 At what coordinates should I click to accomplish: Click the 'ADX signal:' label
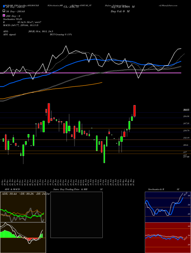(x=10, y=34)
